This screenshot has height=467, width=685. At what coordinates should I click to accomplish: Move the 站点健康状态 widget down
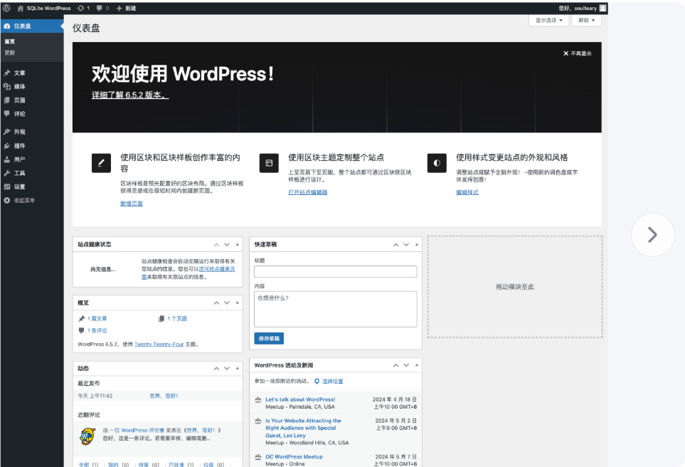tap(227, 245)
